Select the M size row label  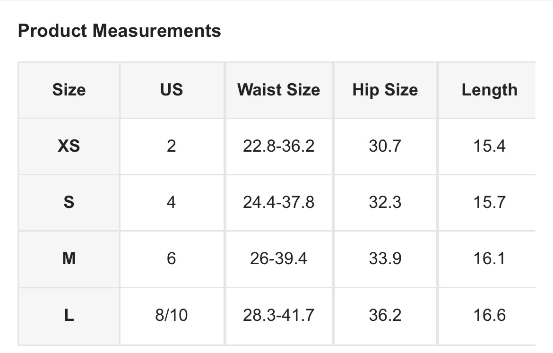point(69,258)
